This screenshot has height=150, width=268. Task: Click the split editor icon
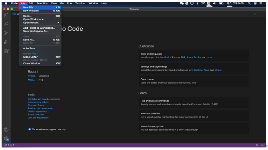click(x=256, y=14)
